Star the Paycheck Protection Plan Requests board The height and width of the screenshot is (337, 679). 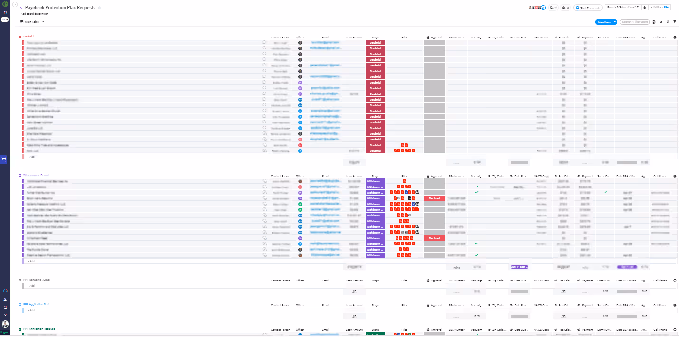point(99,8)
